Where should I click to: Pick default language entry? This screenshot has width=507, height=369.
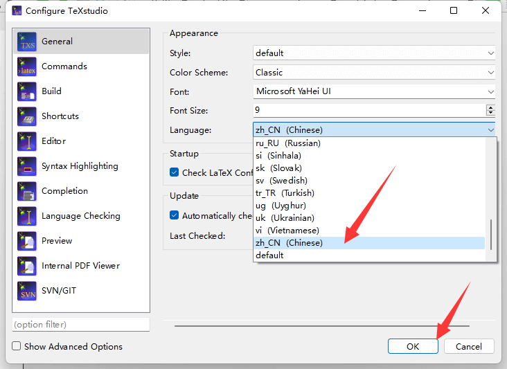coord(369,255)
